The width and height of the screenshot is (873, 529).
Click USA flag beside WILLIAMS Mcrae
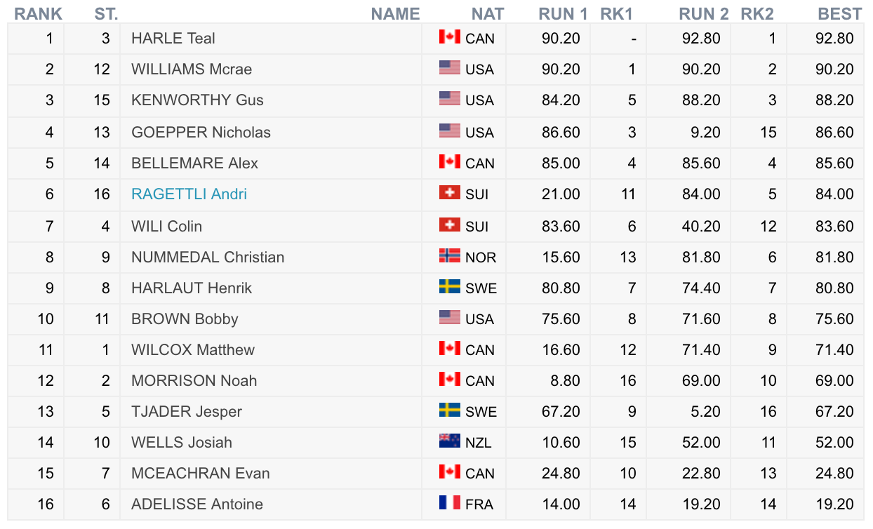click(450, 68)
